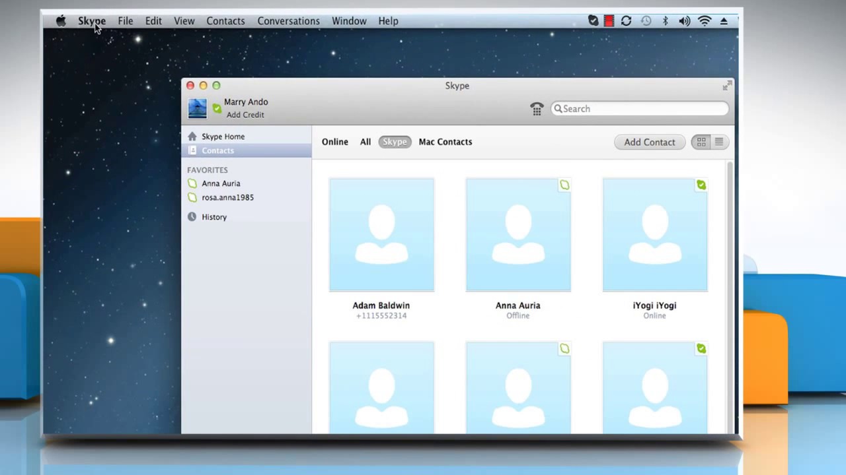Image resolution: width=846 pixels, height=475 pixels.
Task: Click the Online status text under iYogi
Action: [x=655, y=316]
